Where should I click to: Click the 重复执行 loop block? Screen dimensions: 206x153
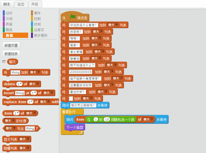pos(72,112)
